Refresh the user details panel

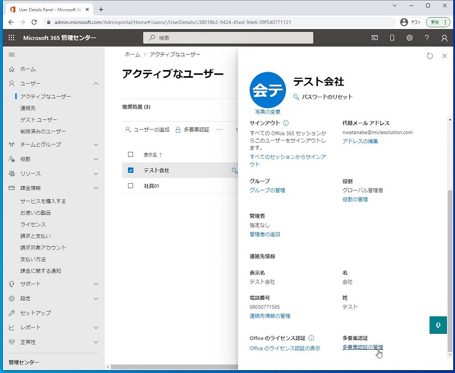point(430,56)
